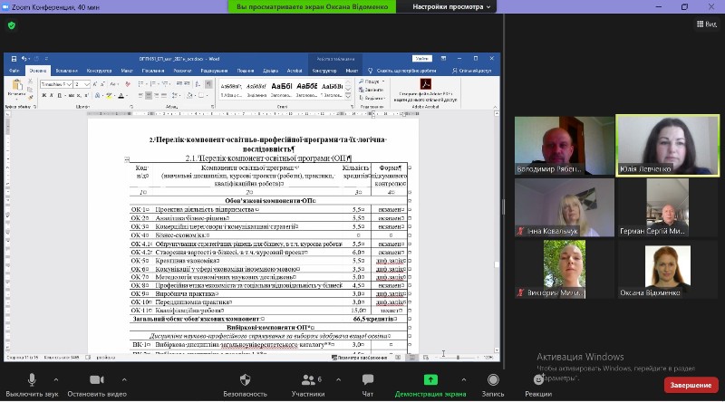This screenshot has height=402, width=725.
Task: Switch the layout using the View button
Action: point(701,25)
